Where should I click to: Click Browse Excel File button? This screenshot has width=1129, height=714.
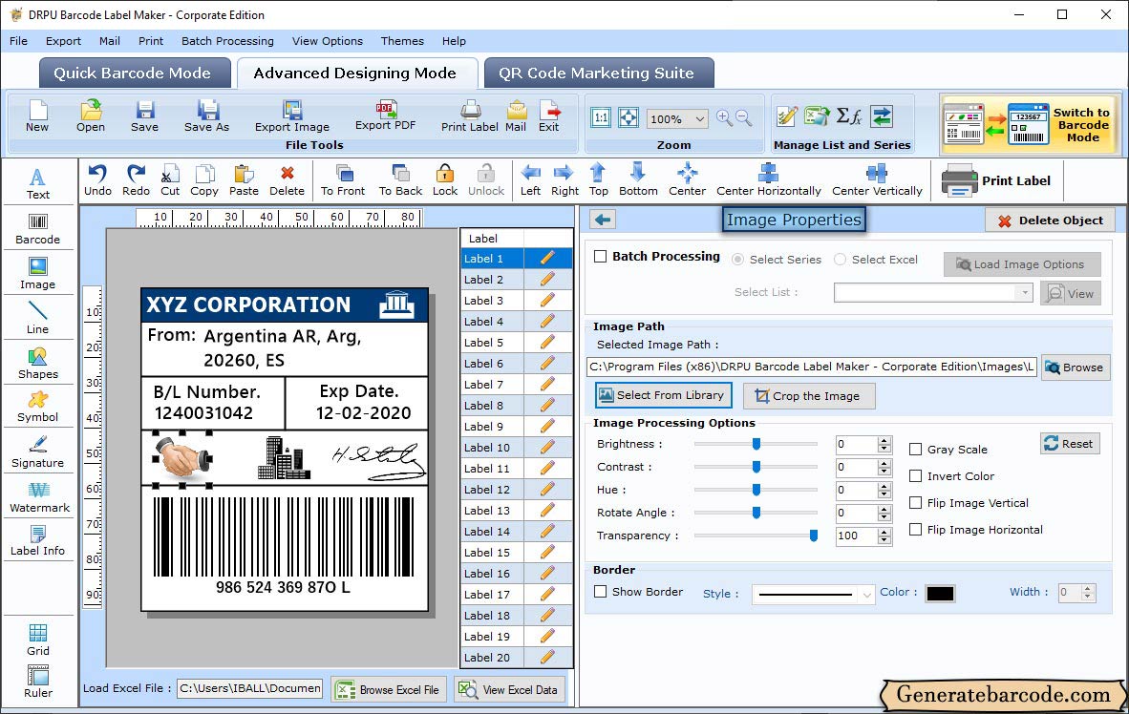390,689
